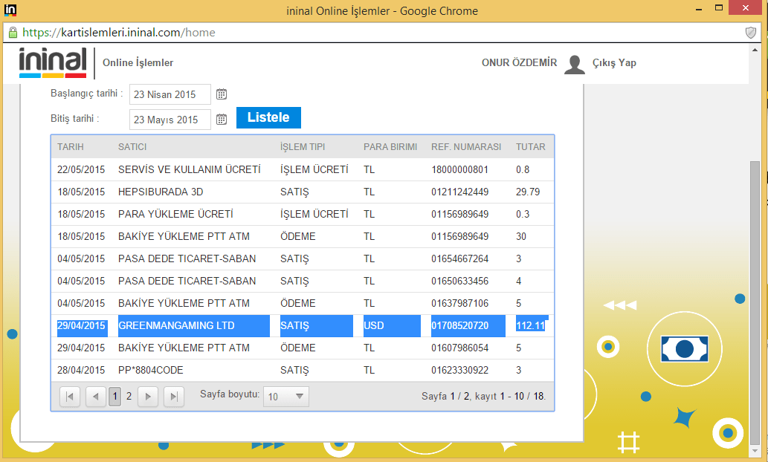Click the scrollbar up arrow
768x462 pixels.
pyautogui.click(x=755, y=50)
